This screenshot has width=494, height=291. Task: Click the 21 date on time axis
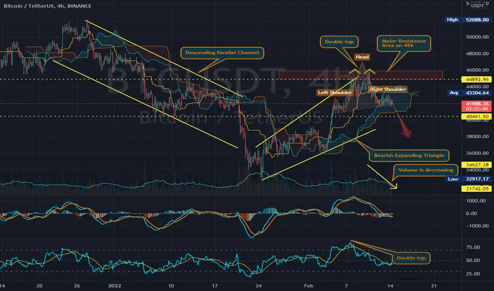pyautogui.click(x=434, y=286)
